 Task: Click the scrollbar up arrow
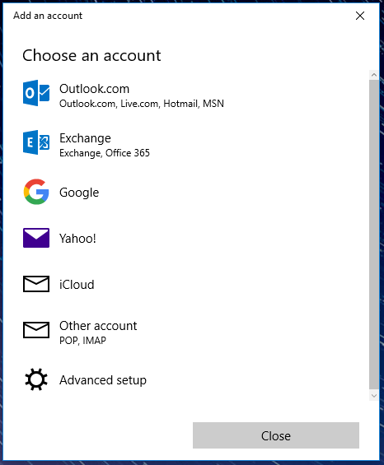(x=374, y=75)
